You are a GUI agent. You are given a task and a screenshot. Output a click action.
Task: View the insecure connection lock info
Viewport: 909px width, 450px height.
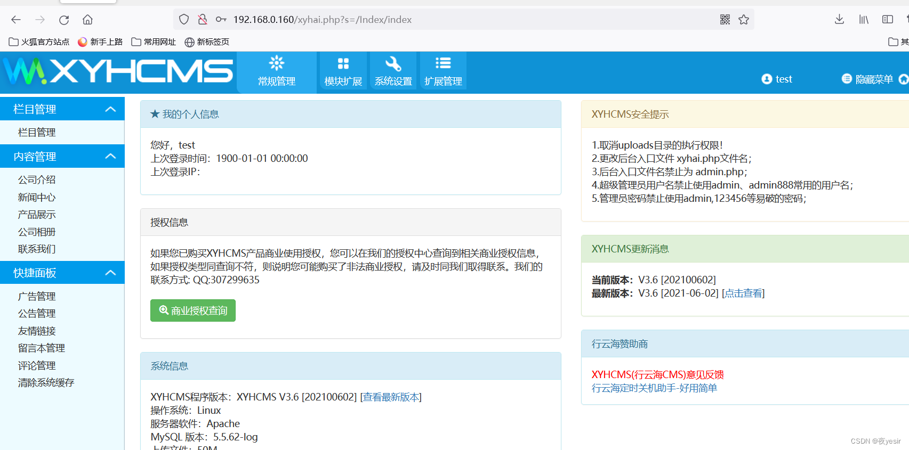(x=203, y=20)
